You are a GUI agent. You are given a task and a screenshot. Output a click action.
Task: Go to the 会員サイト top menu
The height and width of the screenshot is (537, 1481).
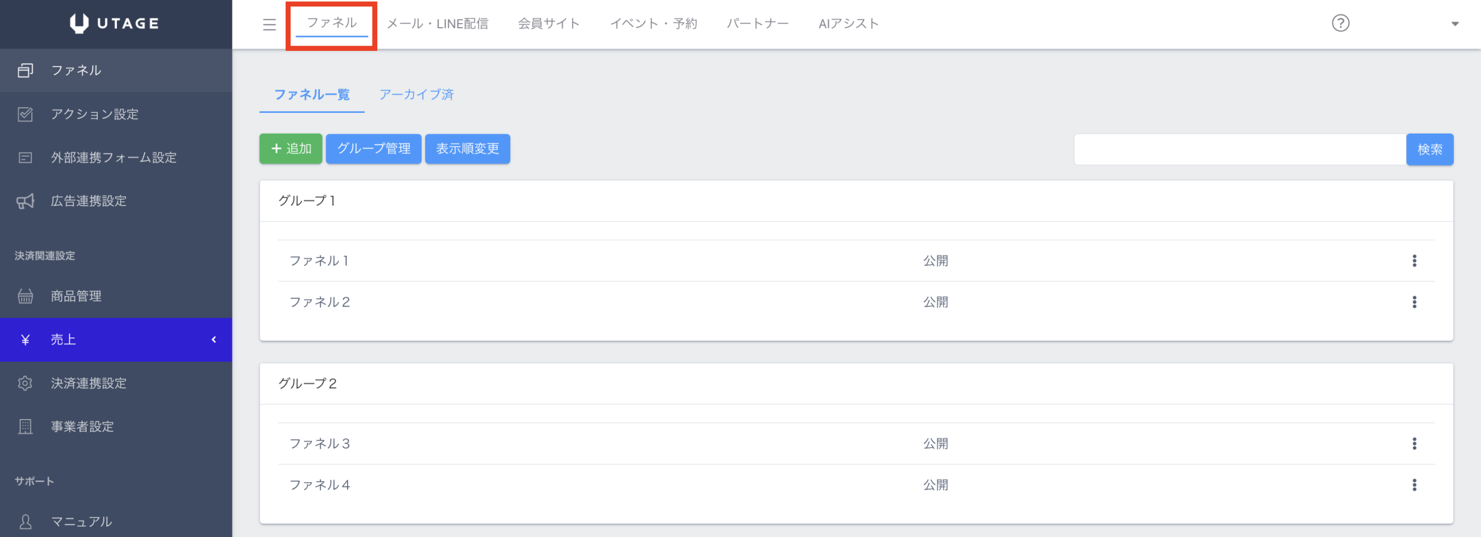tap(548, 24)
